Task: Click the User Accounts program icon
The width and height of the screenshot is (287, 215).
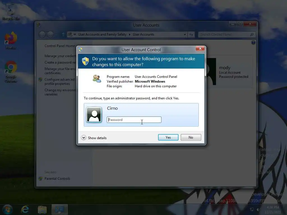Action: pyautogui.click(x=97, y=79)
